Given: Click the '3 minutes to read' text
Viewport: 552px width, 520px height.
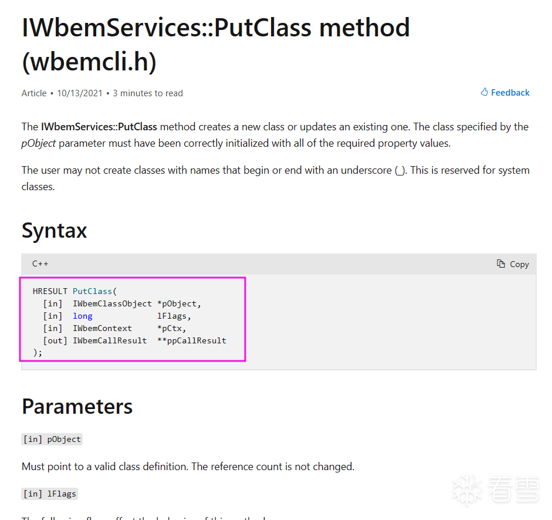Looking at the screenshot, I should click(x=148, y=93).
